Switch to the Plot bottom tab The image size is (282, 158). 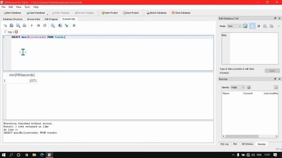235,144
